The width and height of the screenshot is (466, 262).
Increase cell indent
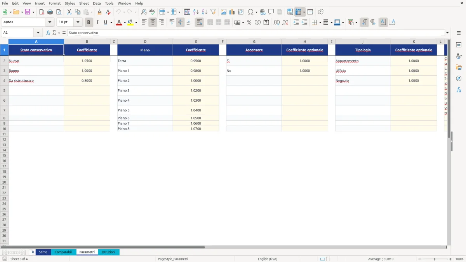(296, 23)
